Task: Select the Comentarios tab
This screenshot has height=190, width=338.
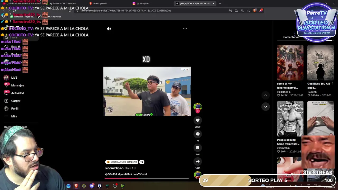Action: click(291, 37)
